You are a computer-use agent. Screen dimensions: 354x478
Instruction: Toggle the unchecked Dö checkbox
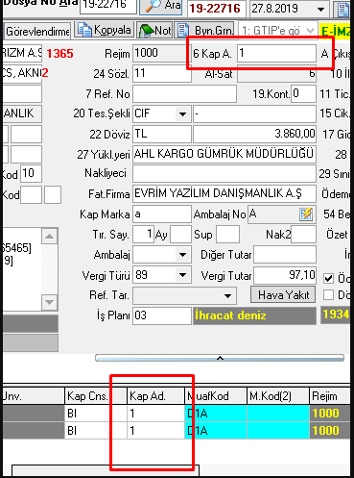(x=328, y=294)
